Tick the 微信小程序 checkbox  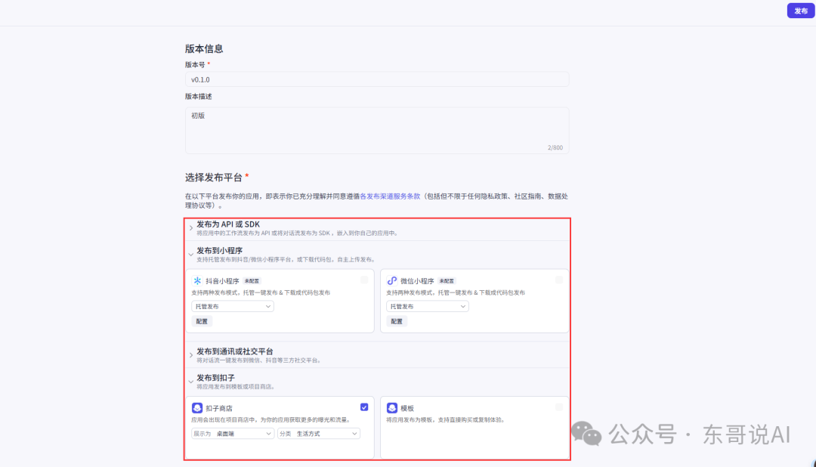coord(559,280)
